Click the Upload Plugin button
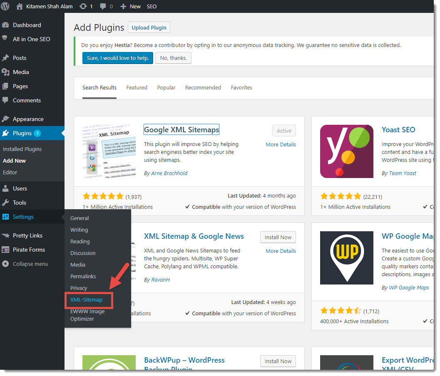440x376 pixels. click(149, 27)
